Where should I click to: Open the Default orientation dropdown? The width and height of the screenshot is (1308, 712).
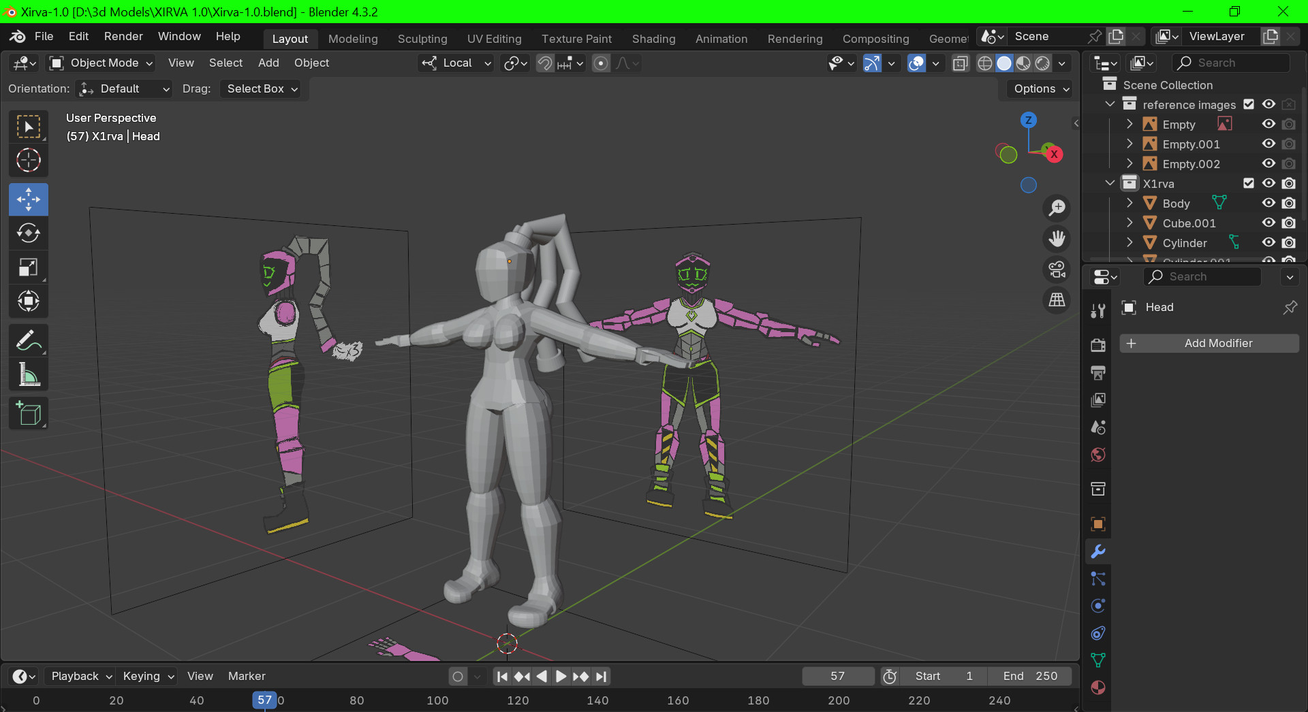(124, 89)
